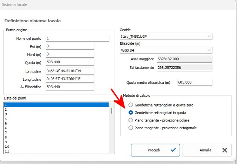Click the Nord (m) input field
This screenshot has width=237, height=164.
click(x=70, y=54)
